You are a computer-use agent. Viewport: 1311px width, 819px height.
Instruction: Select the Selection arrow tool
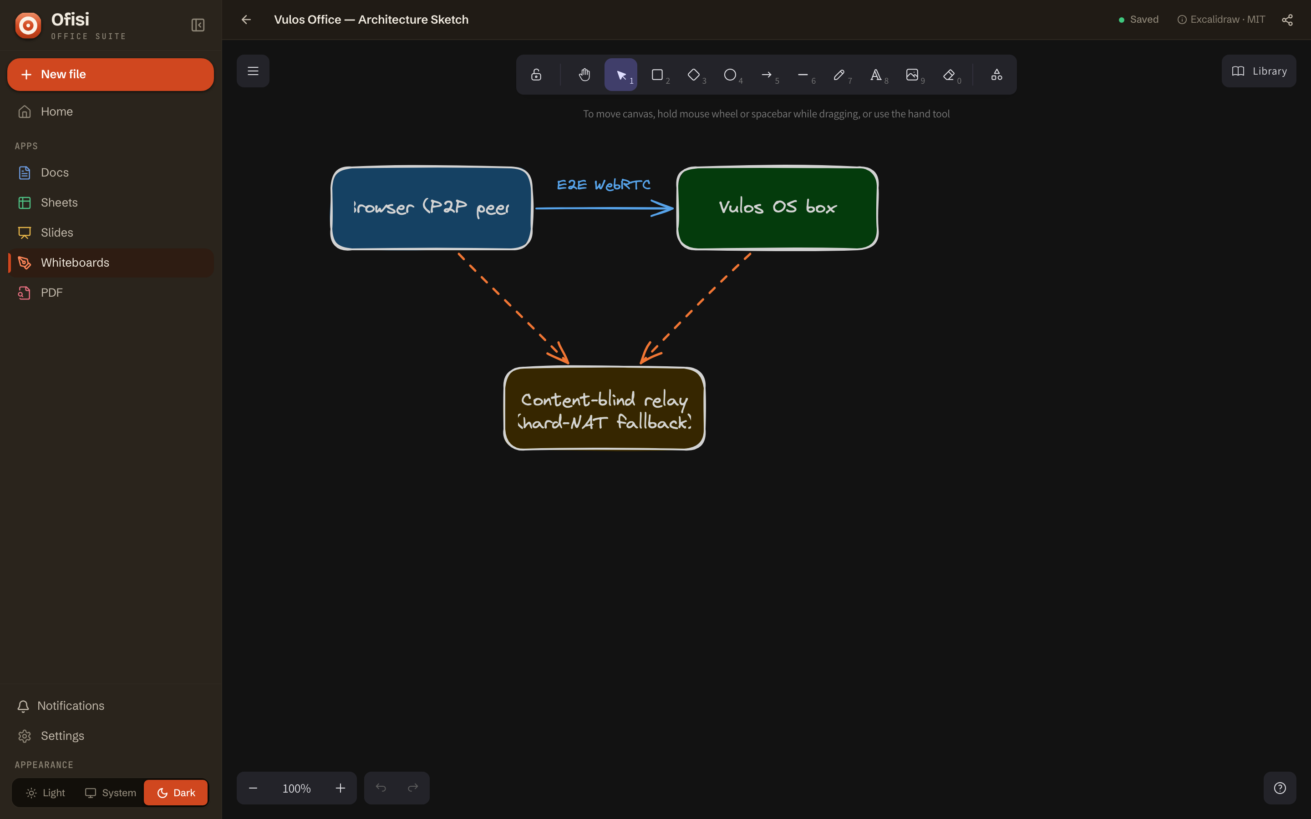621,75
